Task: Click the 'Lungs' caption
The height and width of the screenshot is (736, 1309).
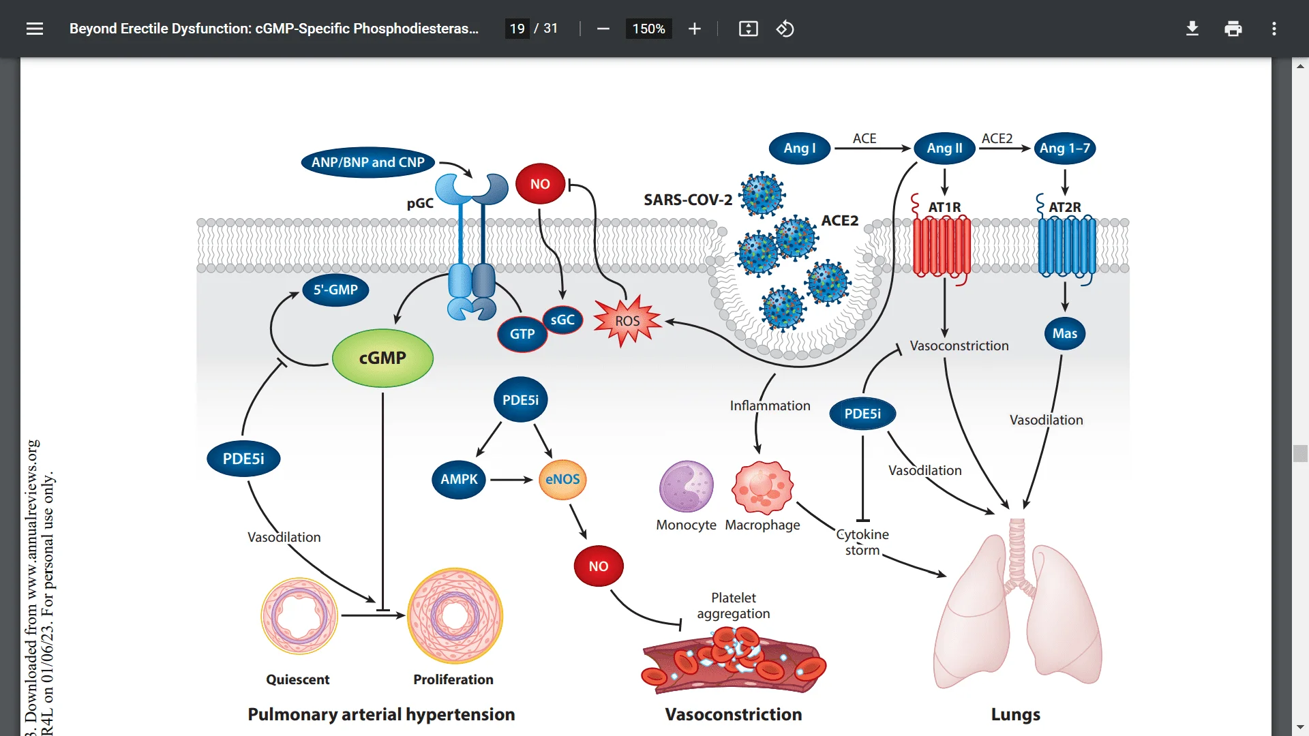Action: (x=1015, y=714)
